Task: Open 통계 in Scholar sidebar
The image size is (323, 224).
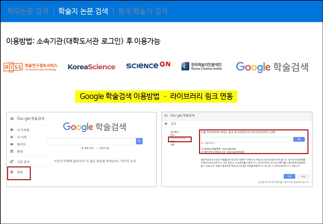Action: tap(20, 152)
